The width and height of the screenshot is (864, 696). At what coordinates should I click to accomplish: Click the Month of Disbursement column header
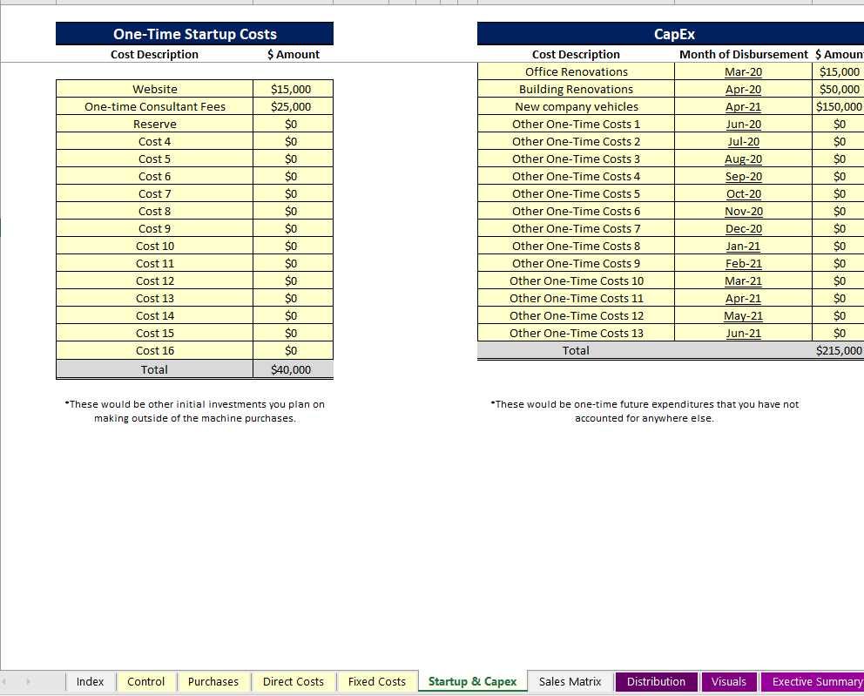pyautogui.click(x=743, y=54)
